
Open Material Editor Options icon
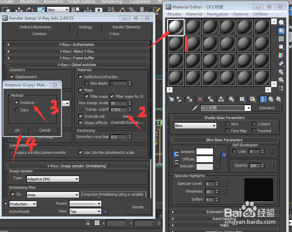click(x=281, y=71)
